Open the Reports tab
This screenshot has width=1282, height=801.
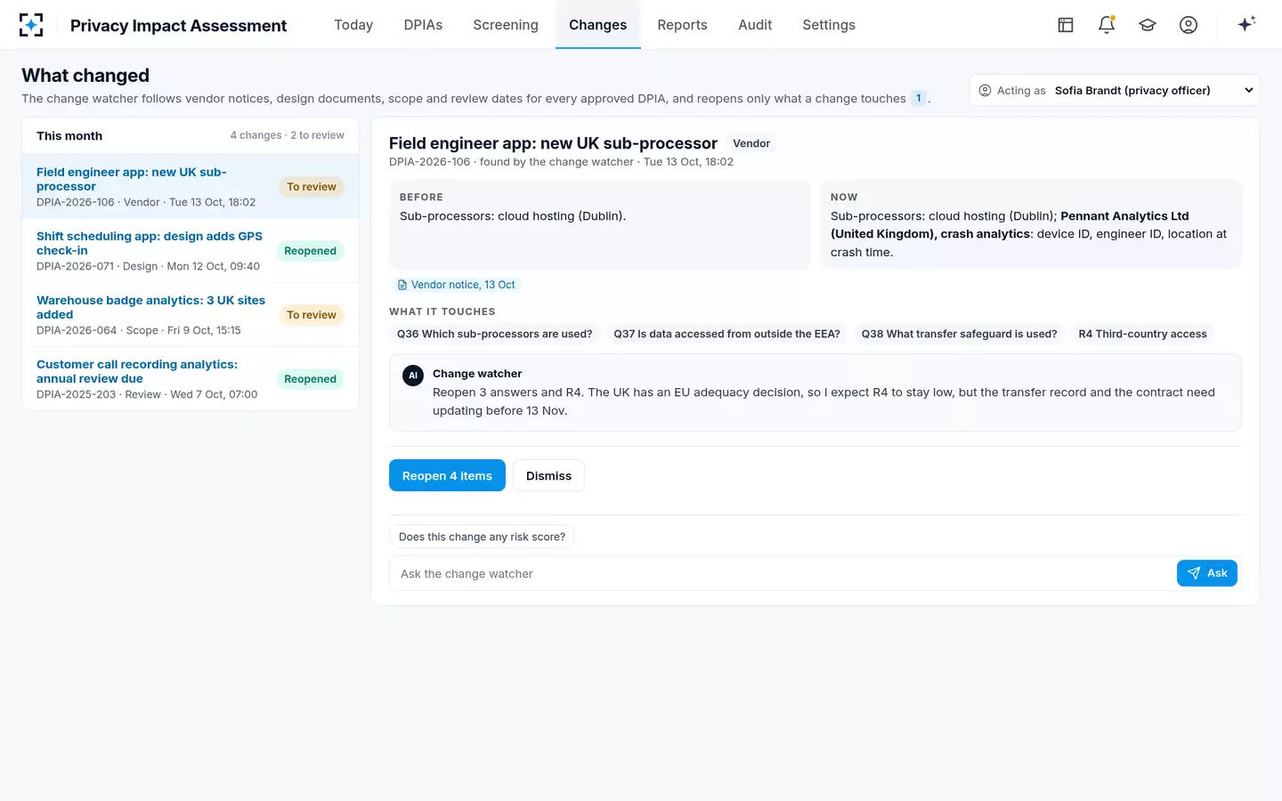(683, 25)
